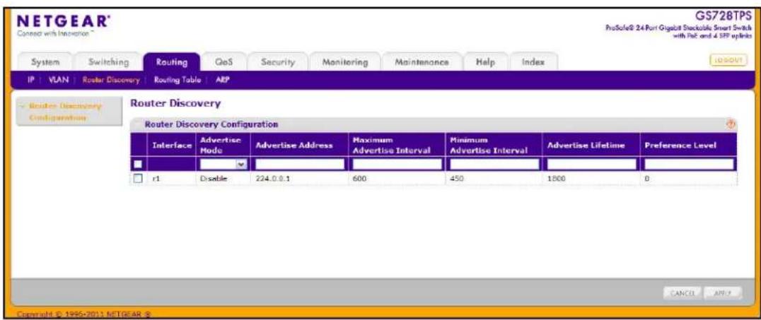This screenshot has width=761, height=320.
Task: Click the Minimum Advertise Interval column header
Action: pyautogui.click(x=494, y=145)
